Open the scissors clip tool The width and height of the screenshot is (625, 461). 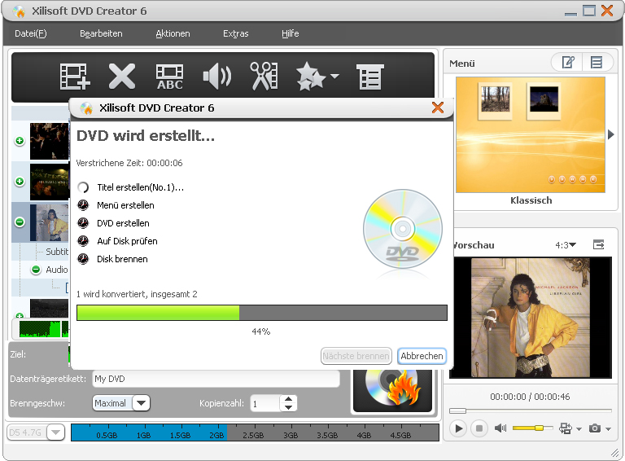coord(264,76)
